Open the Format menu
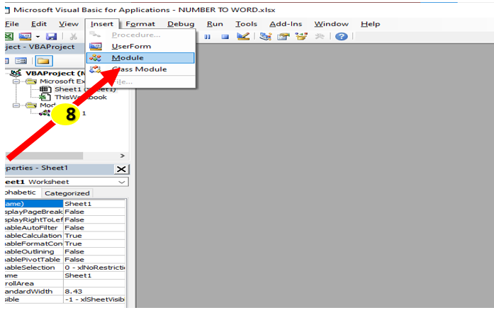Image resolution: width=494 pixels, height=315 pixels. click(x=140, y=24)
